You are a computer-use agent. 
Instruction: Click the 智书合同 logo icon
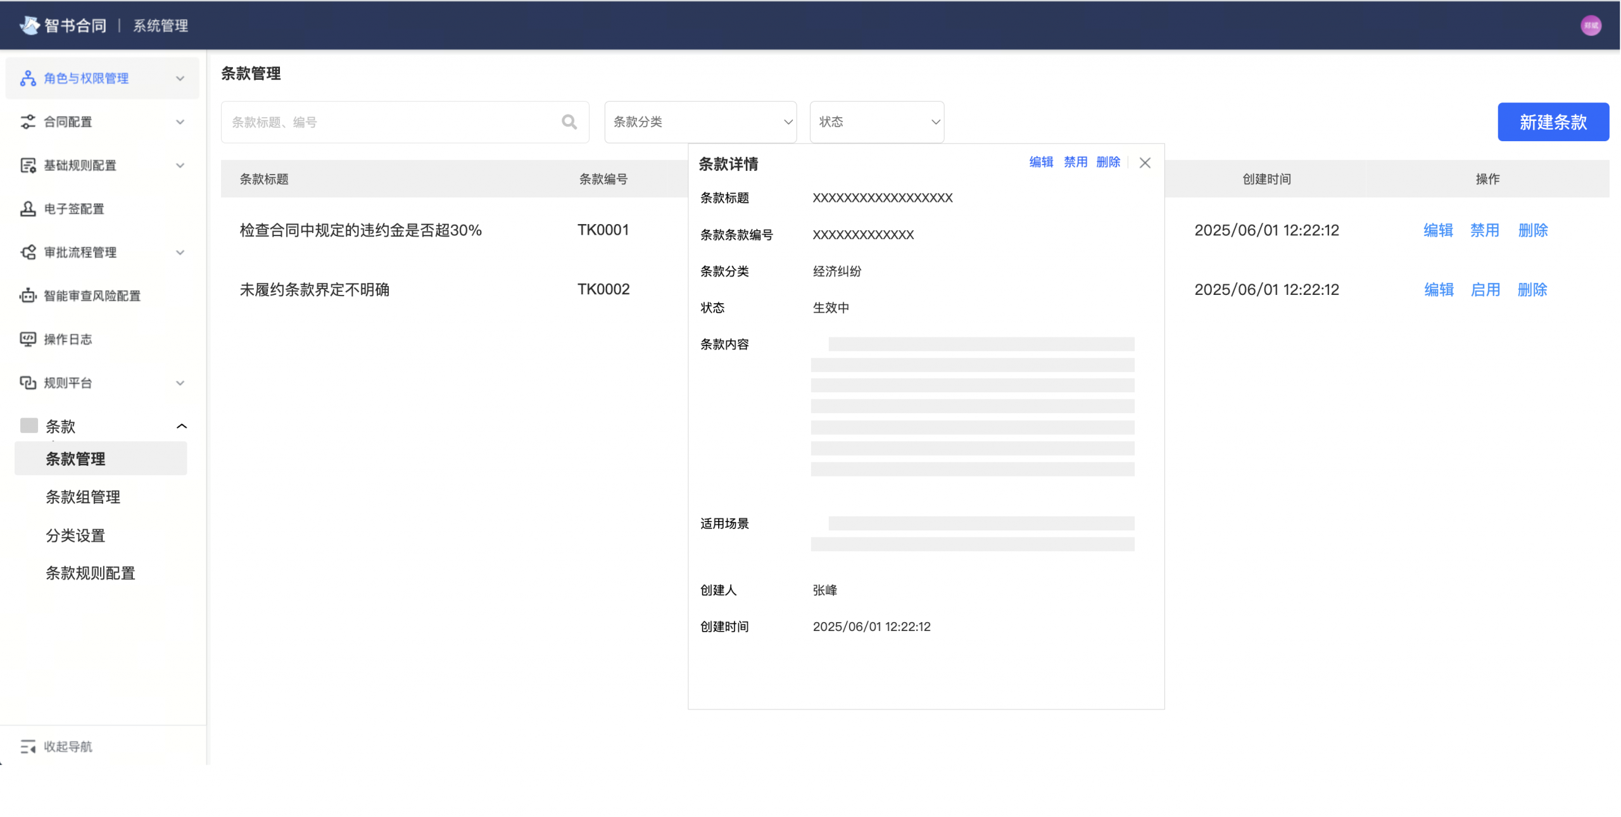[x=29, y=25]
